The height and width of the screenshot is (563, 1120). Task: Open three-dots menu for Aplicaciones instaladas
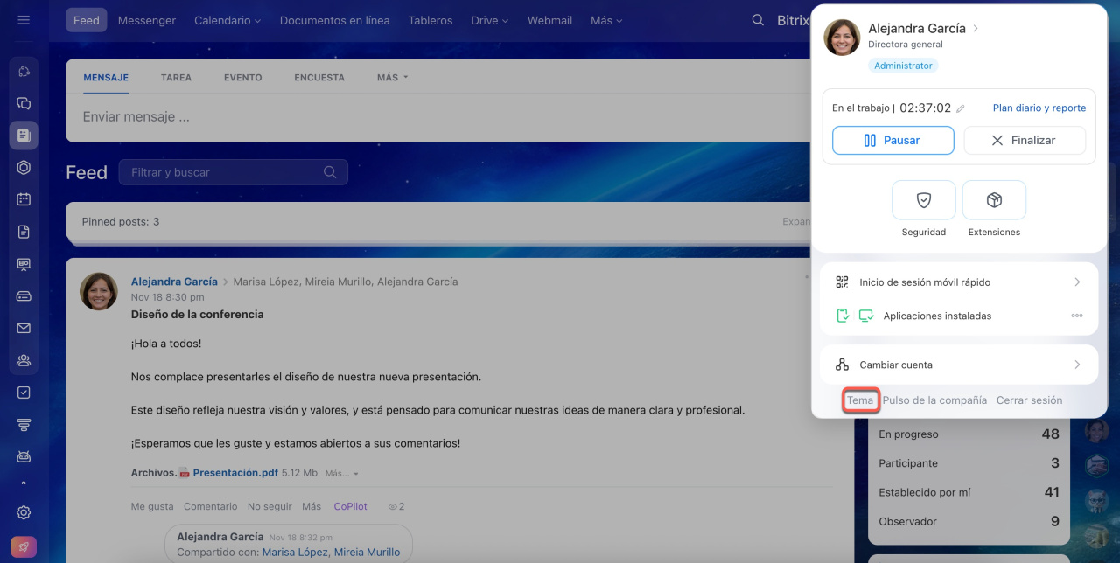1077,316
